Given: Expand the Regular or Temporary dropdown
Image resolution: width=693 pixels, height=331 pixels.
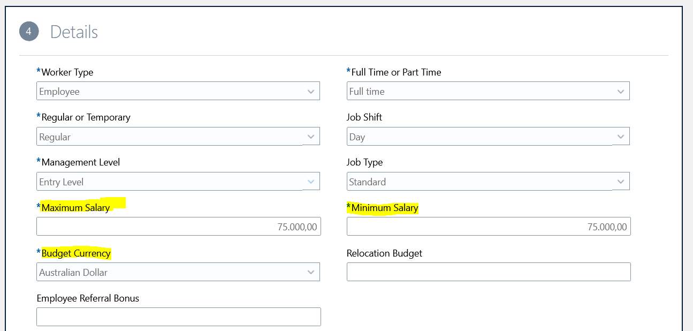Looking at the screenshot, I should (x=311, y=136).
